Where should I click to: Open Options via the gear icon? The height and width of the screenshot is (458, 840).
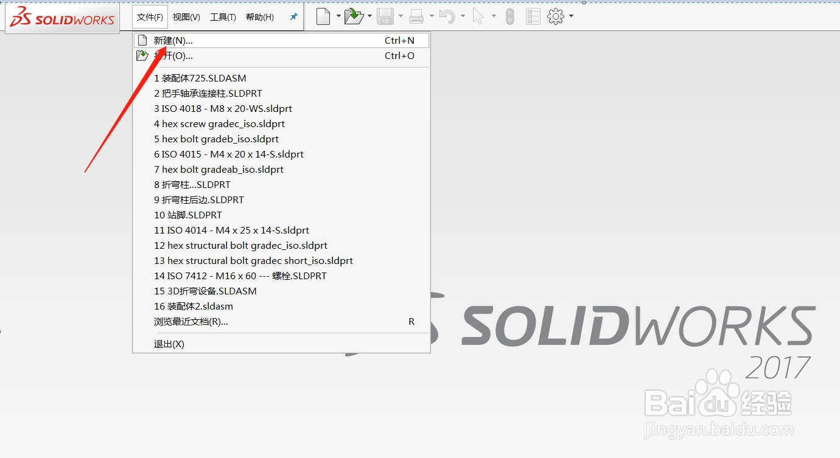(x=556, y=16)
